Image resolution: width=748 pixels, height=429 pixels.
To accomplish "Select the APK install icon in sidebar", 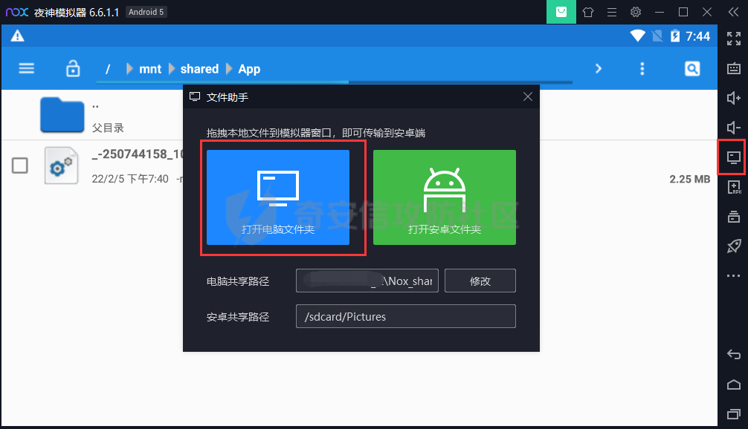I will [x=733, y=187].
